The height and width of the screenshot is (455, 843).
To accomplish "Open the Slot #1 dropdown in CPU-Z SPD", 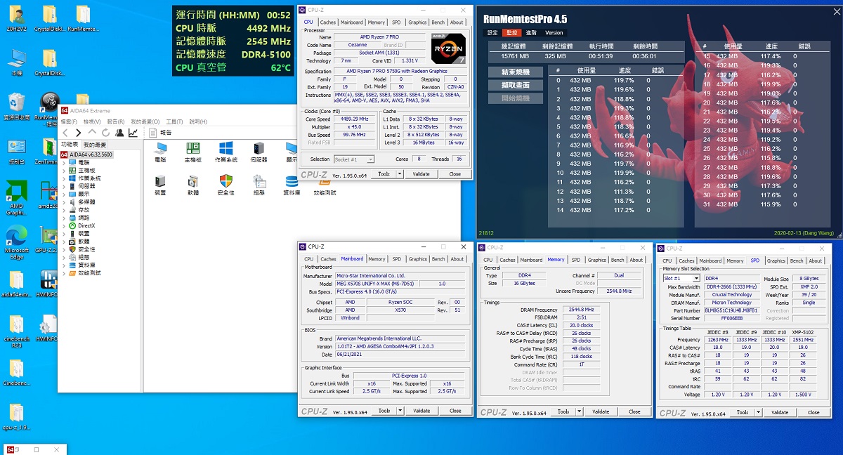I will 681,279.
